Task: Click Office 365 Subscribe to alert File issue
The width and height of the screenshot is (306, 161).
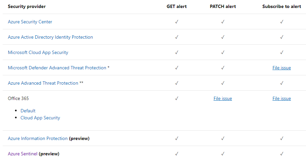Action: 282,98
